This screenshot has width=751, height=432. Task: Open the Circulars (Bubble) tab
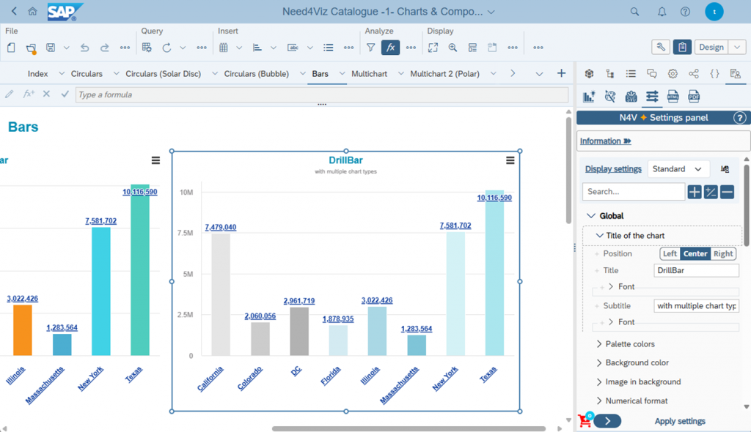click(257, 74)
